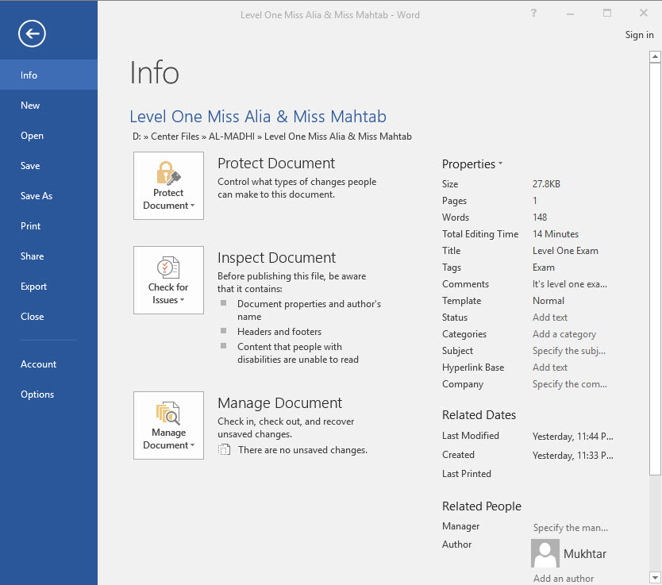Go to the Open files page
The image size is (662, 585).
[48, 136]
